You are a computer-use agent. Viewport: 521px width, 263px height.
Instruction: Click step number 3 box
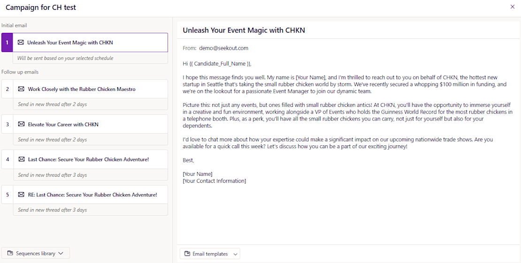click(x=8, y=124)
